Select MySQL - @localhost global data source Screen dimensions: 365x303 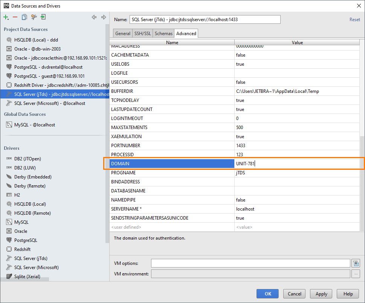click(x=35, y=125)
